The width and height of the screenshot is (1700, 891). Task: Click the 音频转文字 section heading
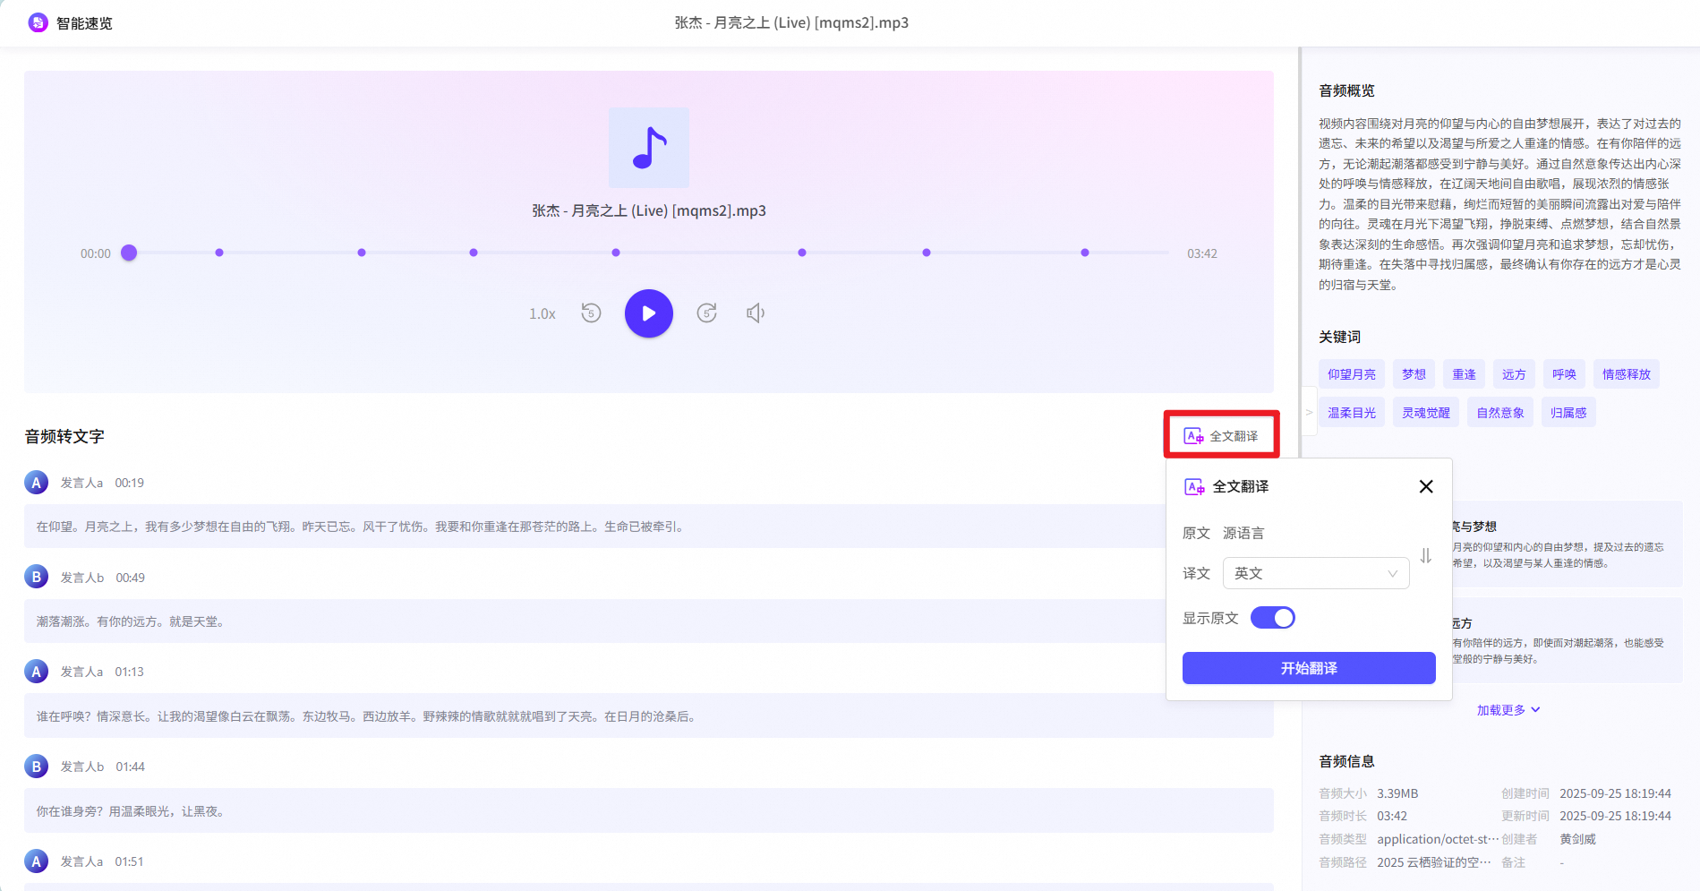pos(64,436)
